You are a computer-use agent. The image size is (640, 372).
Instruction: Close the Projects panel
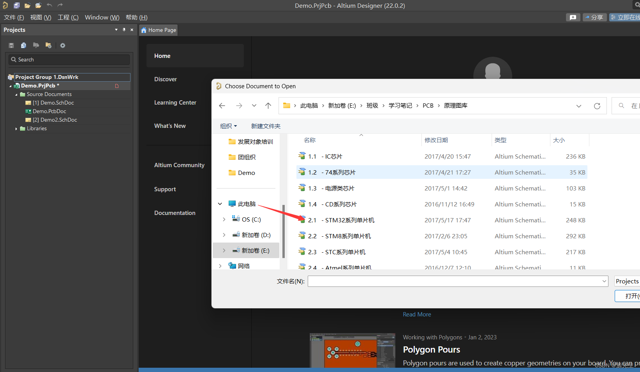(x=132, y=30)
